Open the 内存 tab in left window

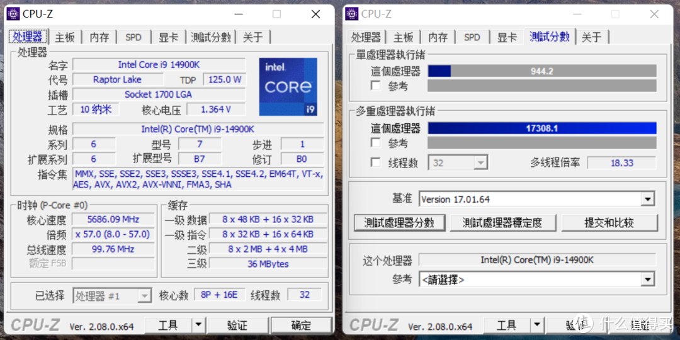tap(99, 37)
